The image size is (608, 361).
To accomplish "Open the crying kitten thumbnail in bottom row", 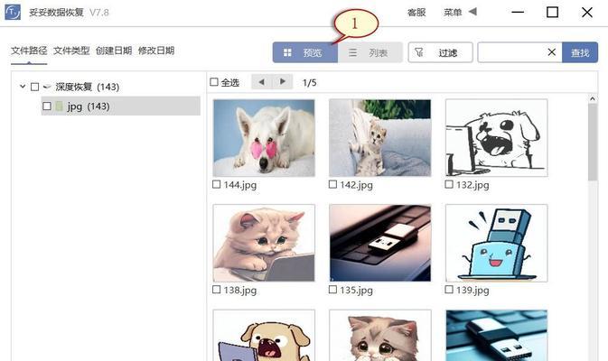I will (380, 336).
